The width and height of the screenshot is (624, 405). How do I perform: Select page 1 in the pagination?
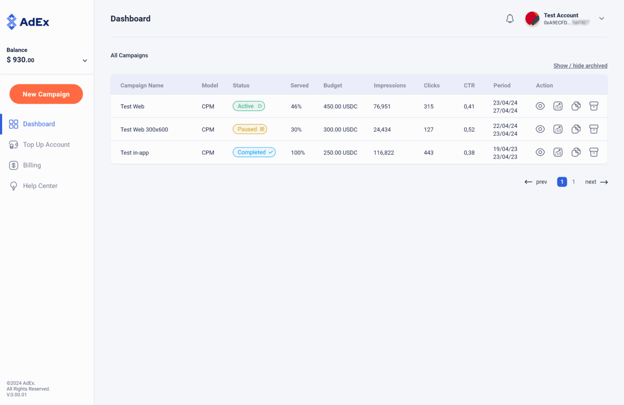[x=562, y=181]
